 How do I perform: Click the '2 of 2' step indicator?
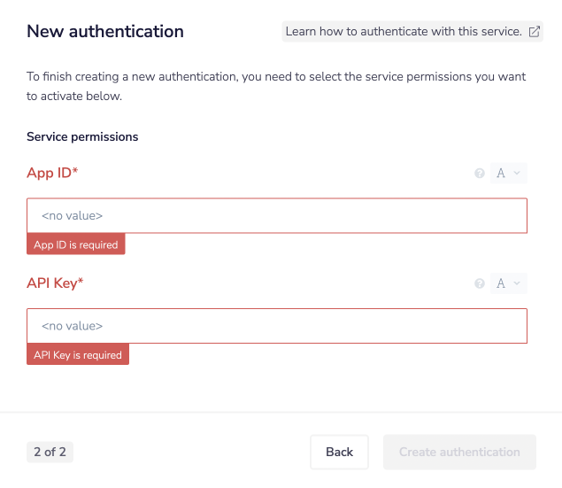click(50, 452)
